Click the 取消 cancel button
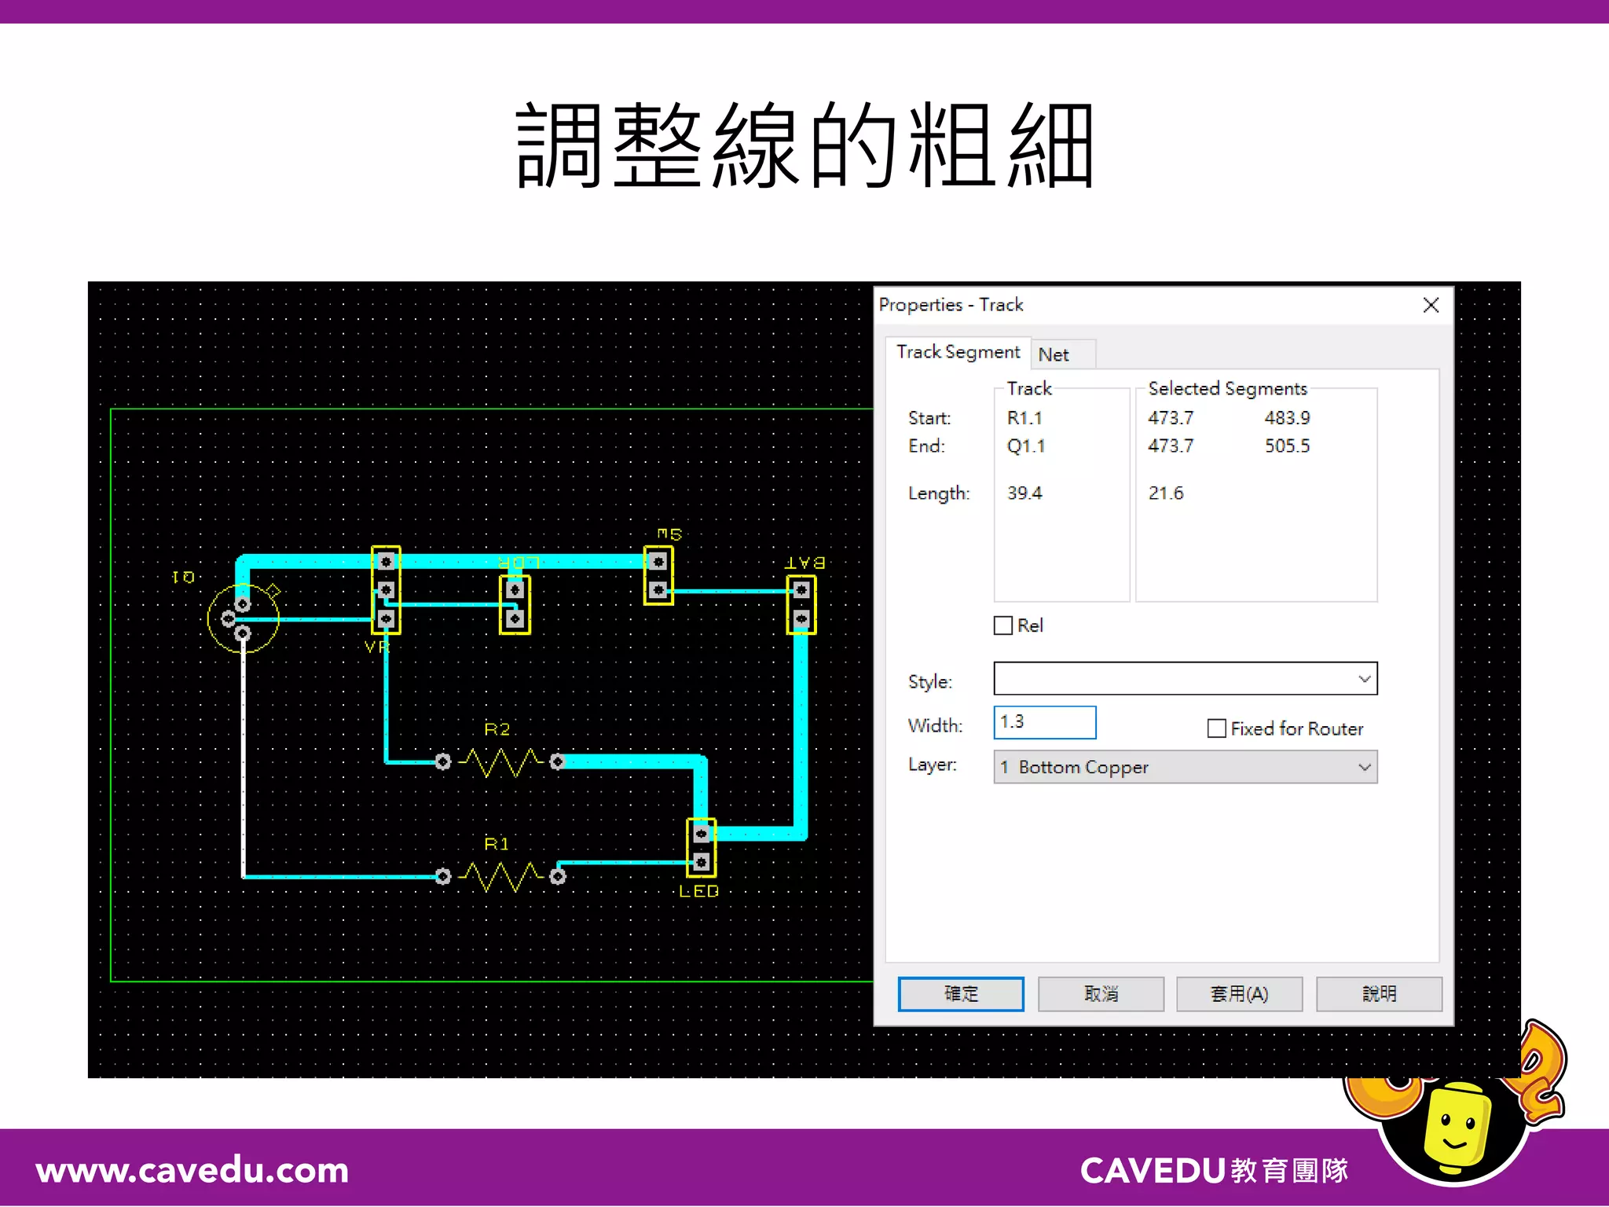The width and height of the screenshot is (1609, 1207). click(1100, 994)
